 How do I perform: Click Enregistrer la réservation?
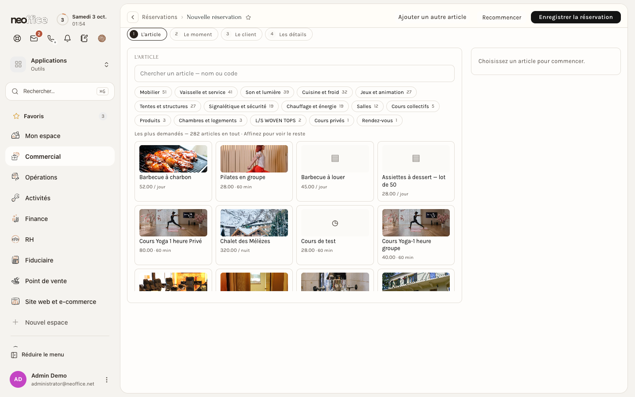coord(576,17)
